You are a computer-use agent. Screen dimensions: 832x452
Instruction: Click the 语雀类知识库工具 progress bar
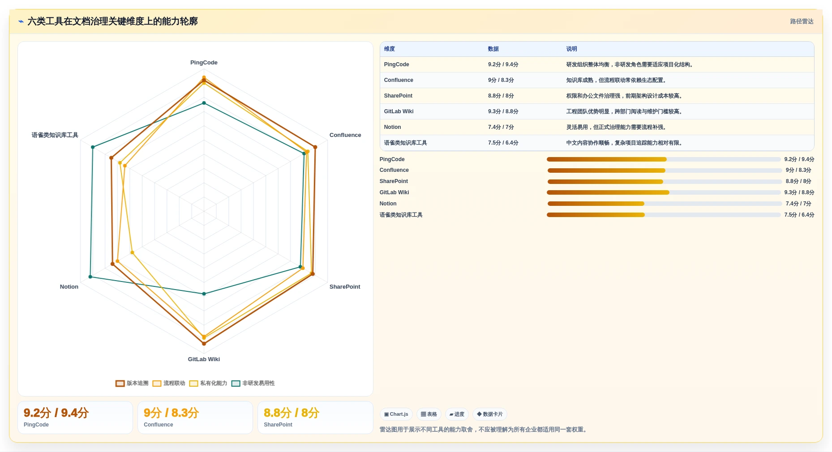[664, 215]
